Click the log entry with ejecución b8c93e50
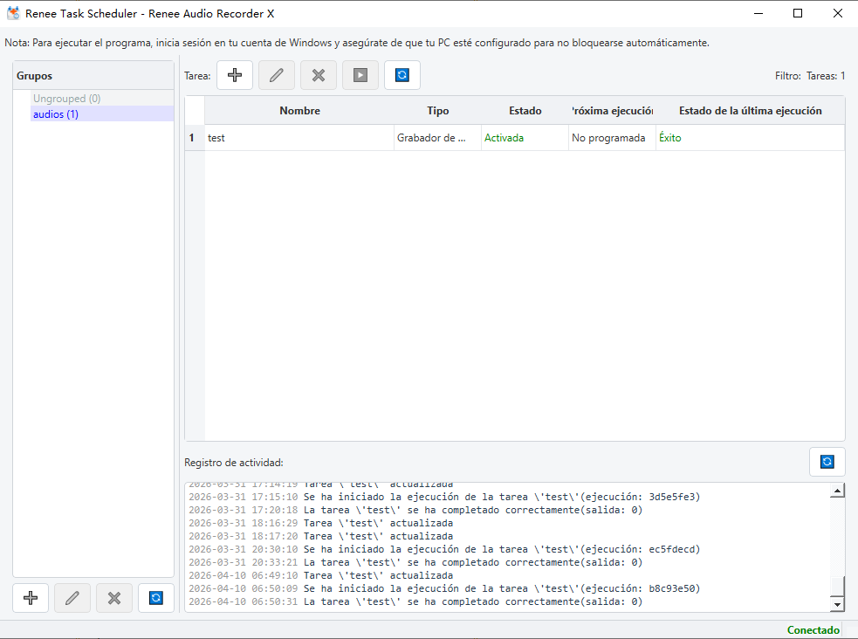The image size is (858, 639). pos(444,588)
